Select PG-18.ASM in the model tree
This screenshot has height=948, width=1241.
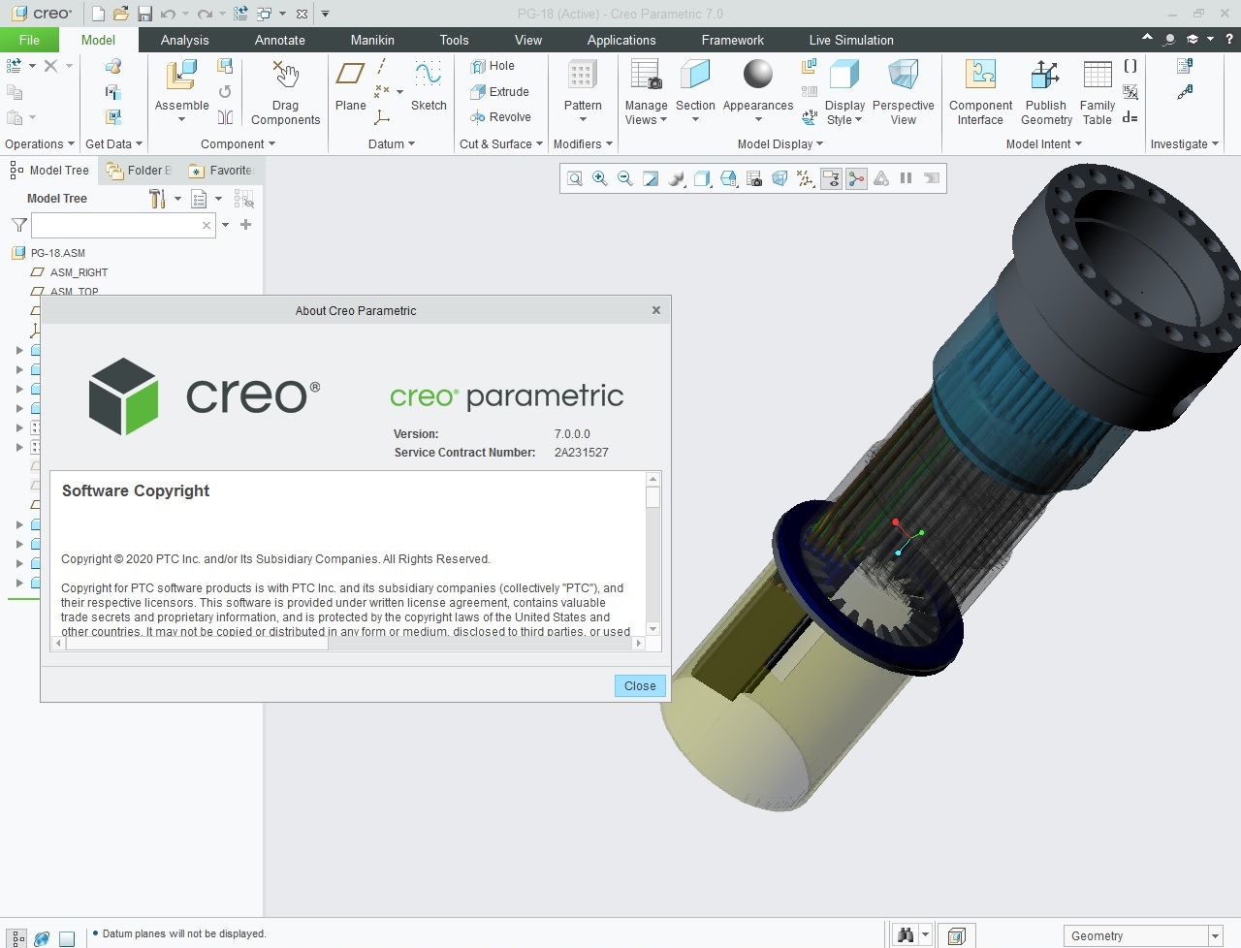(x=58, y=253)
